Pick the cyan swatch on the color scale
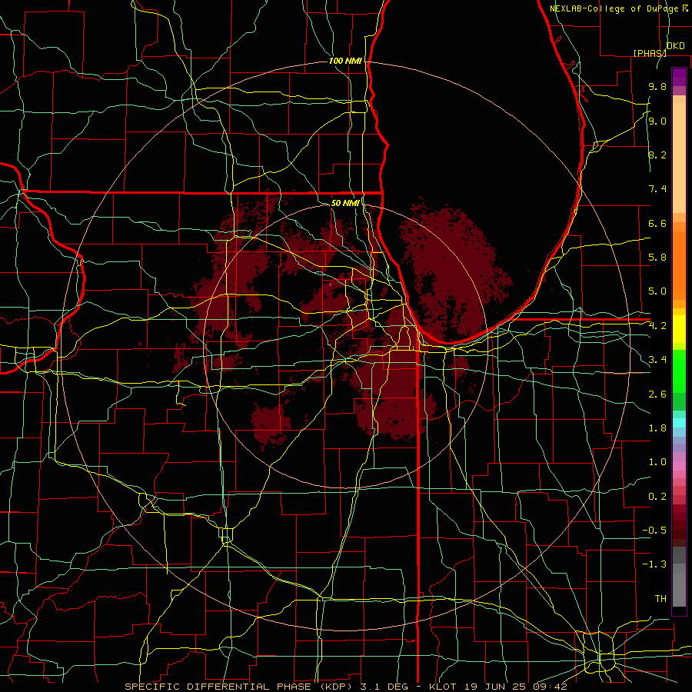 click(679, 423)
